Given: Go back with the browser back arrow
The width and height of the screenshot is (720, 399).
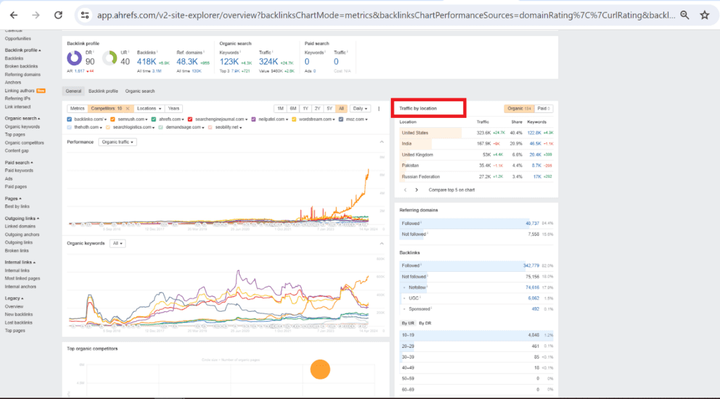Looking at the screenshot, I should [14, 15].
